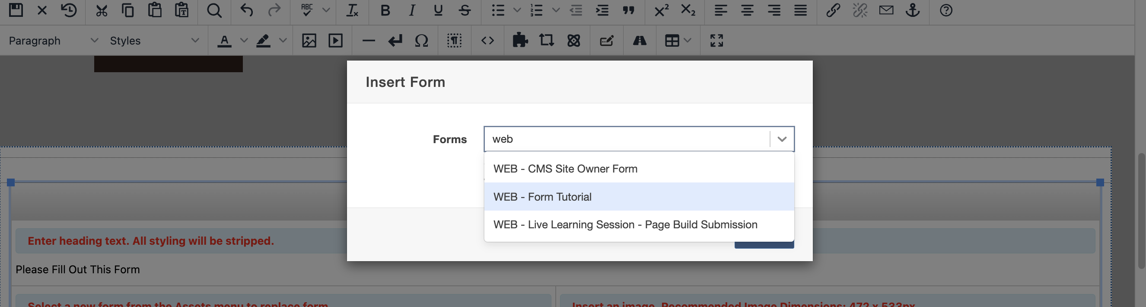Insert a horizontal line
This screenshot has height=307, width=1146.
click(369, 41)
